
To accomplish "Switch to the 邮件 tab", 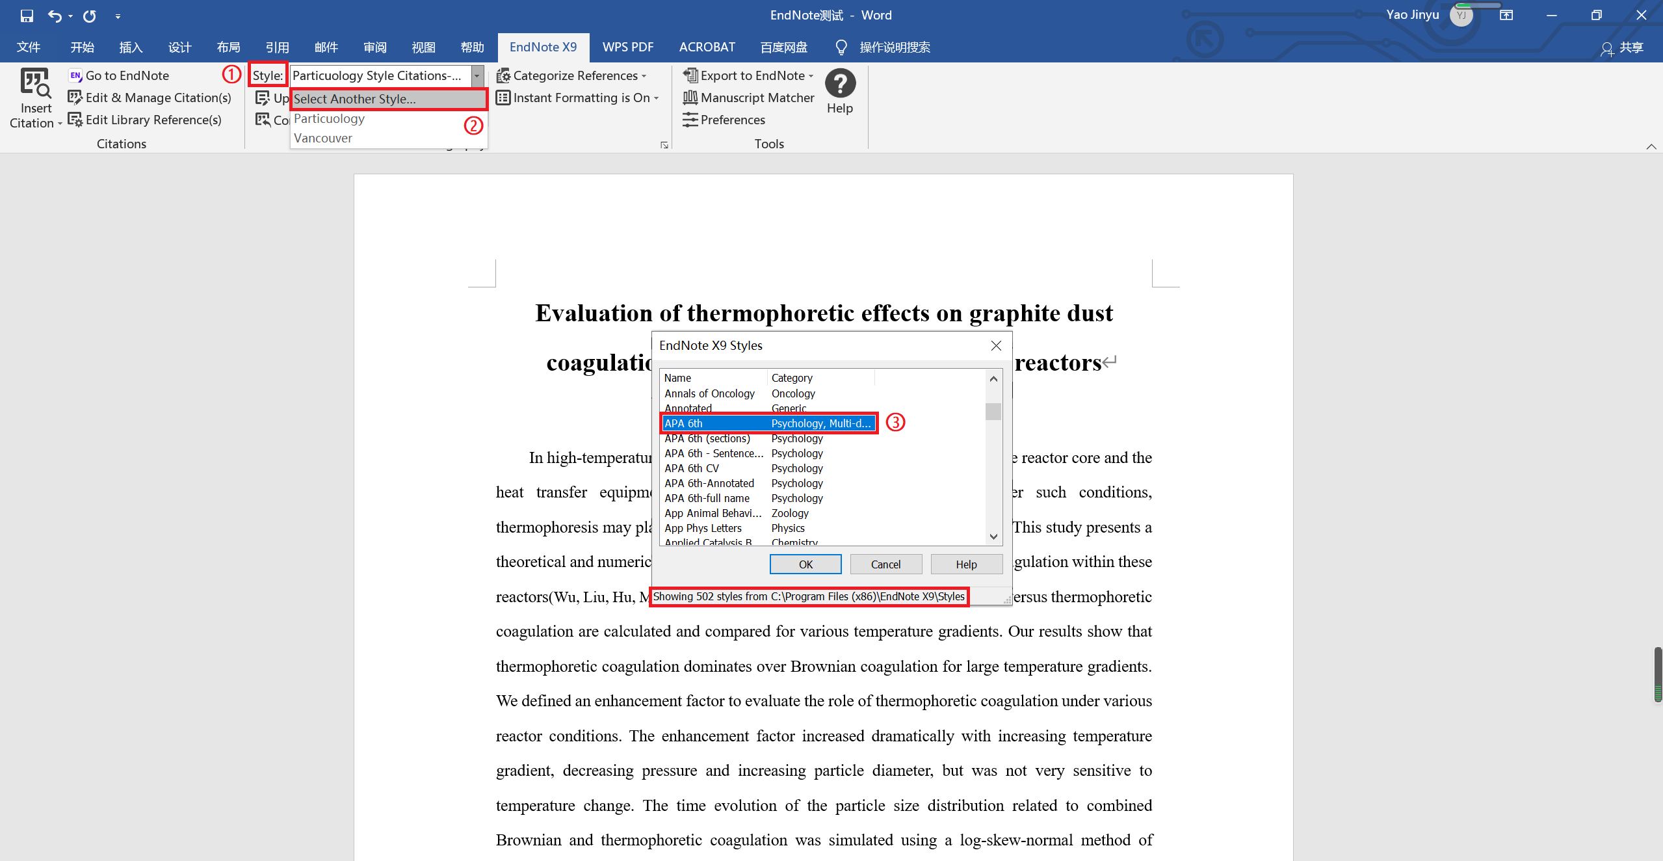I will tap(326, 47).
